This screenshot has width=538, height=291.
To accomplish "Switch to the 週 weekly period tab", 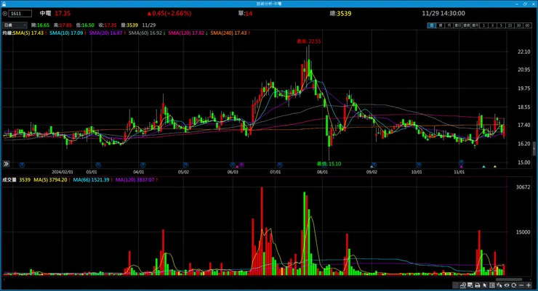I will click(440, 25).
